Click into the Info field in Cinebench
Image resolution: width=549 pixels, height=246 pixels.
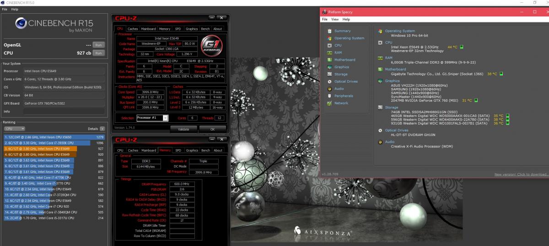tap(64, 111)
